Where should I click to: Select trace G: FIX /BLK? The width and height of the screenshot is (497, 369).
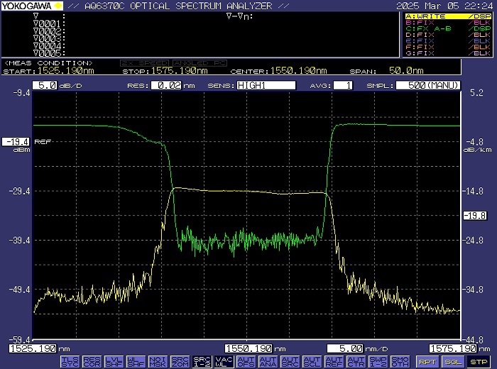[448, 53]
